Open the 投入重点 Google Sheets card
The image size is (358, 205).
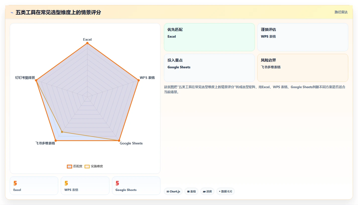pos(209,68)
